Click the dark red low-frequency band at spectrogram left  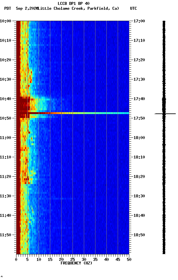(x=18, y=137)
